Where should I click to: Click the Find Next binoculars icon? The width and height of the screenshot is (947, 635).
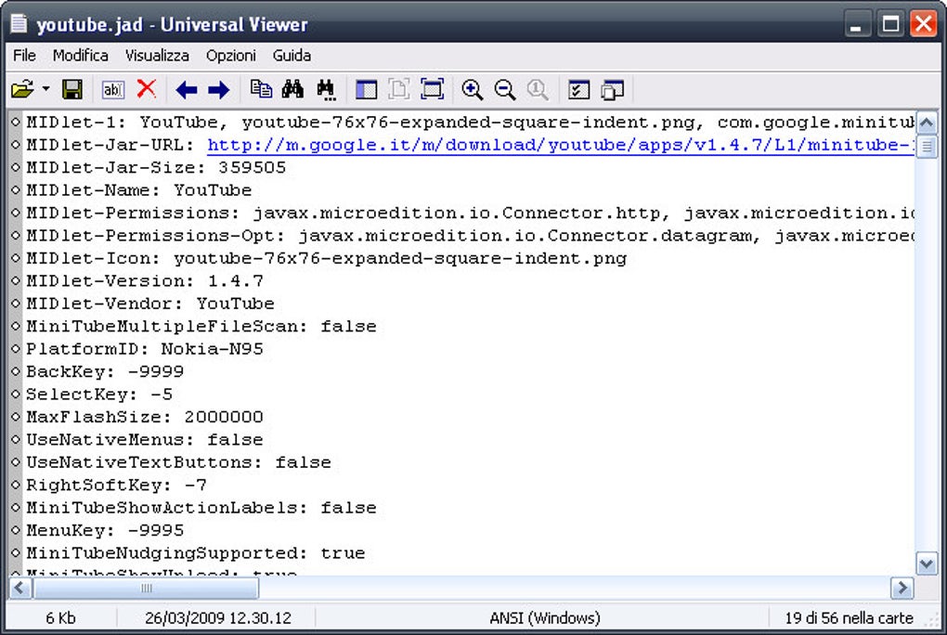(326, 89)
